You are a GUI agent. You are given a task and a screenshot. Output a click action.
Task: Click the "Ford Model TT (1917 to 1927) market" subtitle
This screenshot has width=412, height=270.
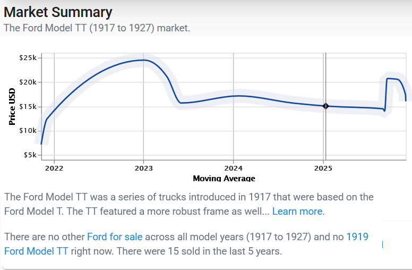97,28
